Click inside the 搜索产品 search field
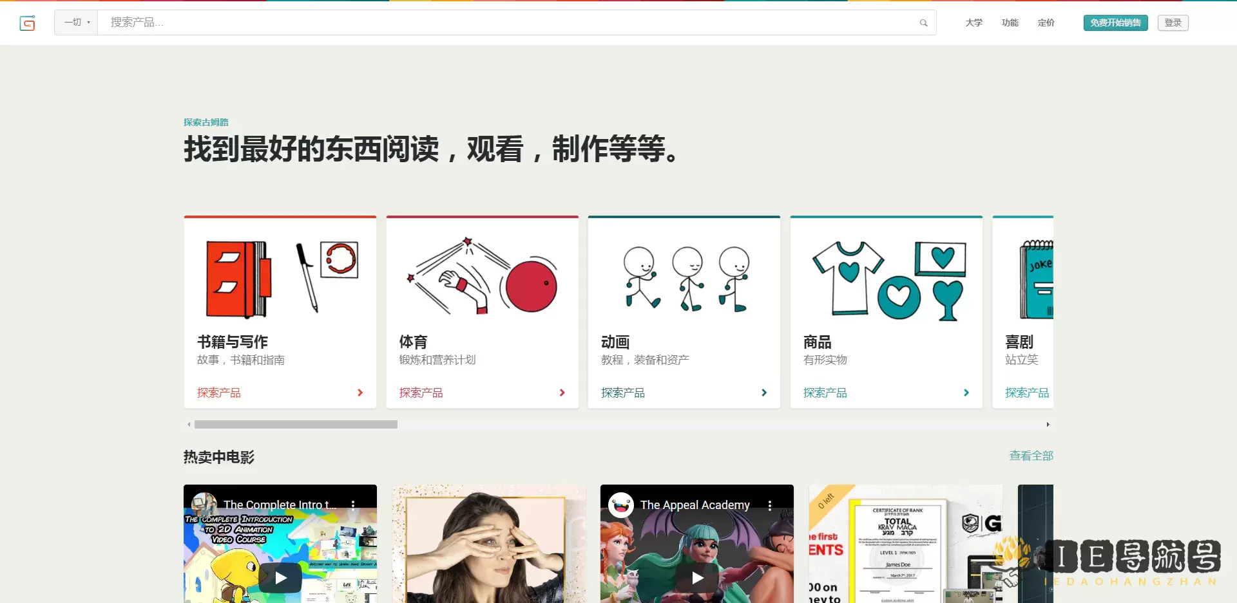This screenshot has width=1237, height=603. pyautogui.click(x=451, y=23)
